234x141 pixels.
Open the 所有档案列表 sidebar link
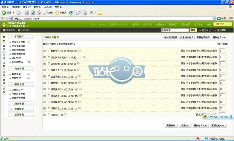18,46
